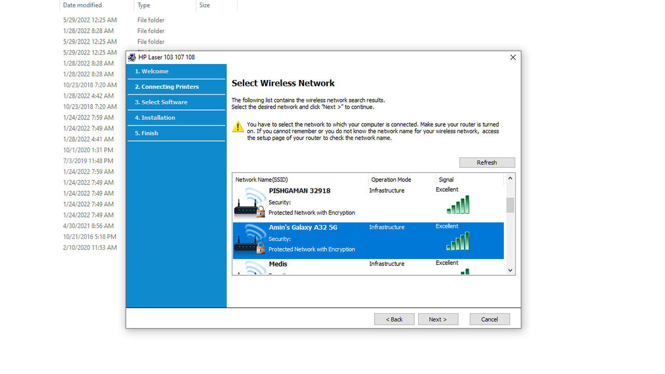Click the network list scrollbar thumb
The width and height of the screenshot is (665, 374).
click(x=510, y=205)
